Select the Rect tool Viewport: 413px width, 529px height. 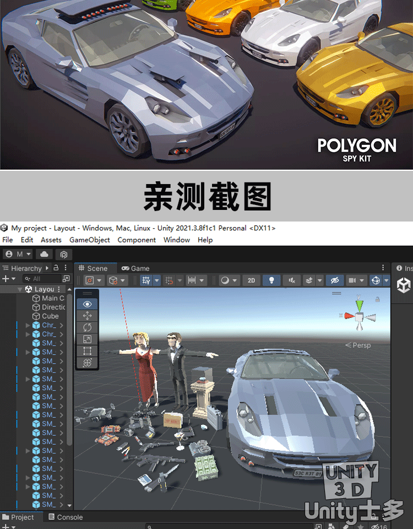click(88, 351)
